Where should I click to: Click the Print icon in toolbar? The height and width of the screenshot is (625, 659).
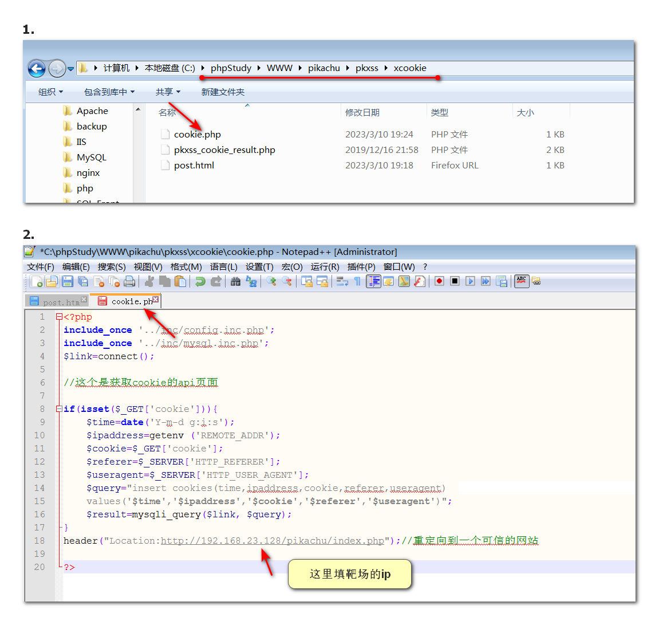click(x=129, y=281)
